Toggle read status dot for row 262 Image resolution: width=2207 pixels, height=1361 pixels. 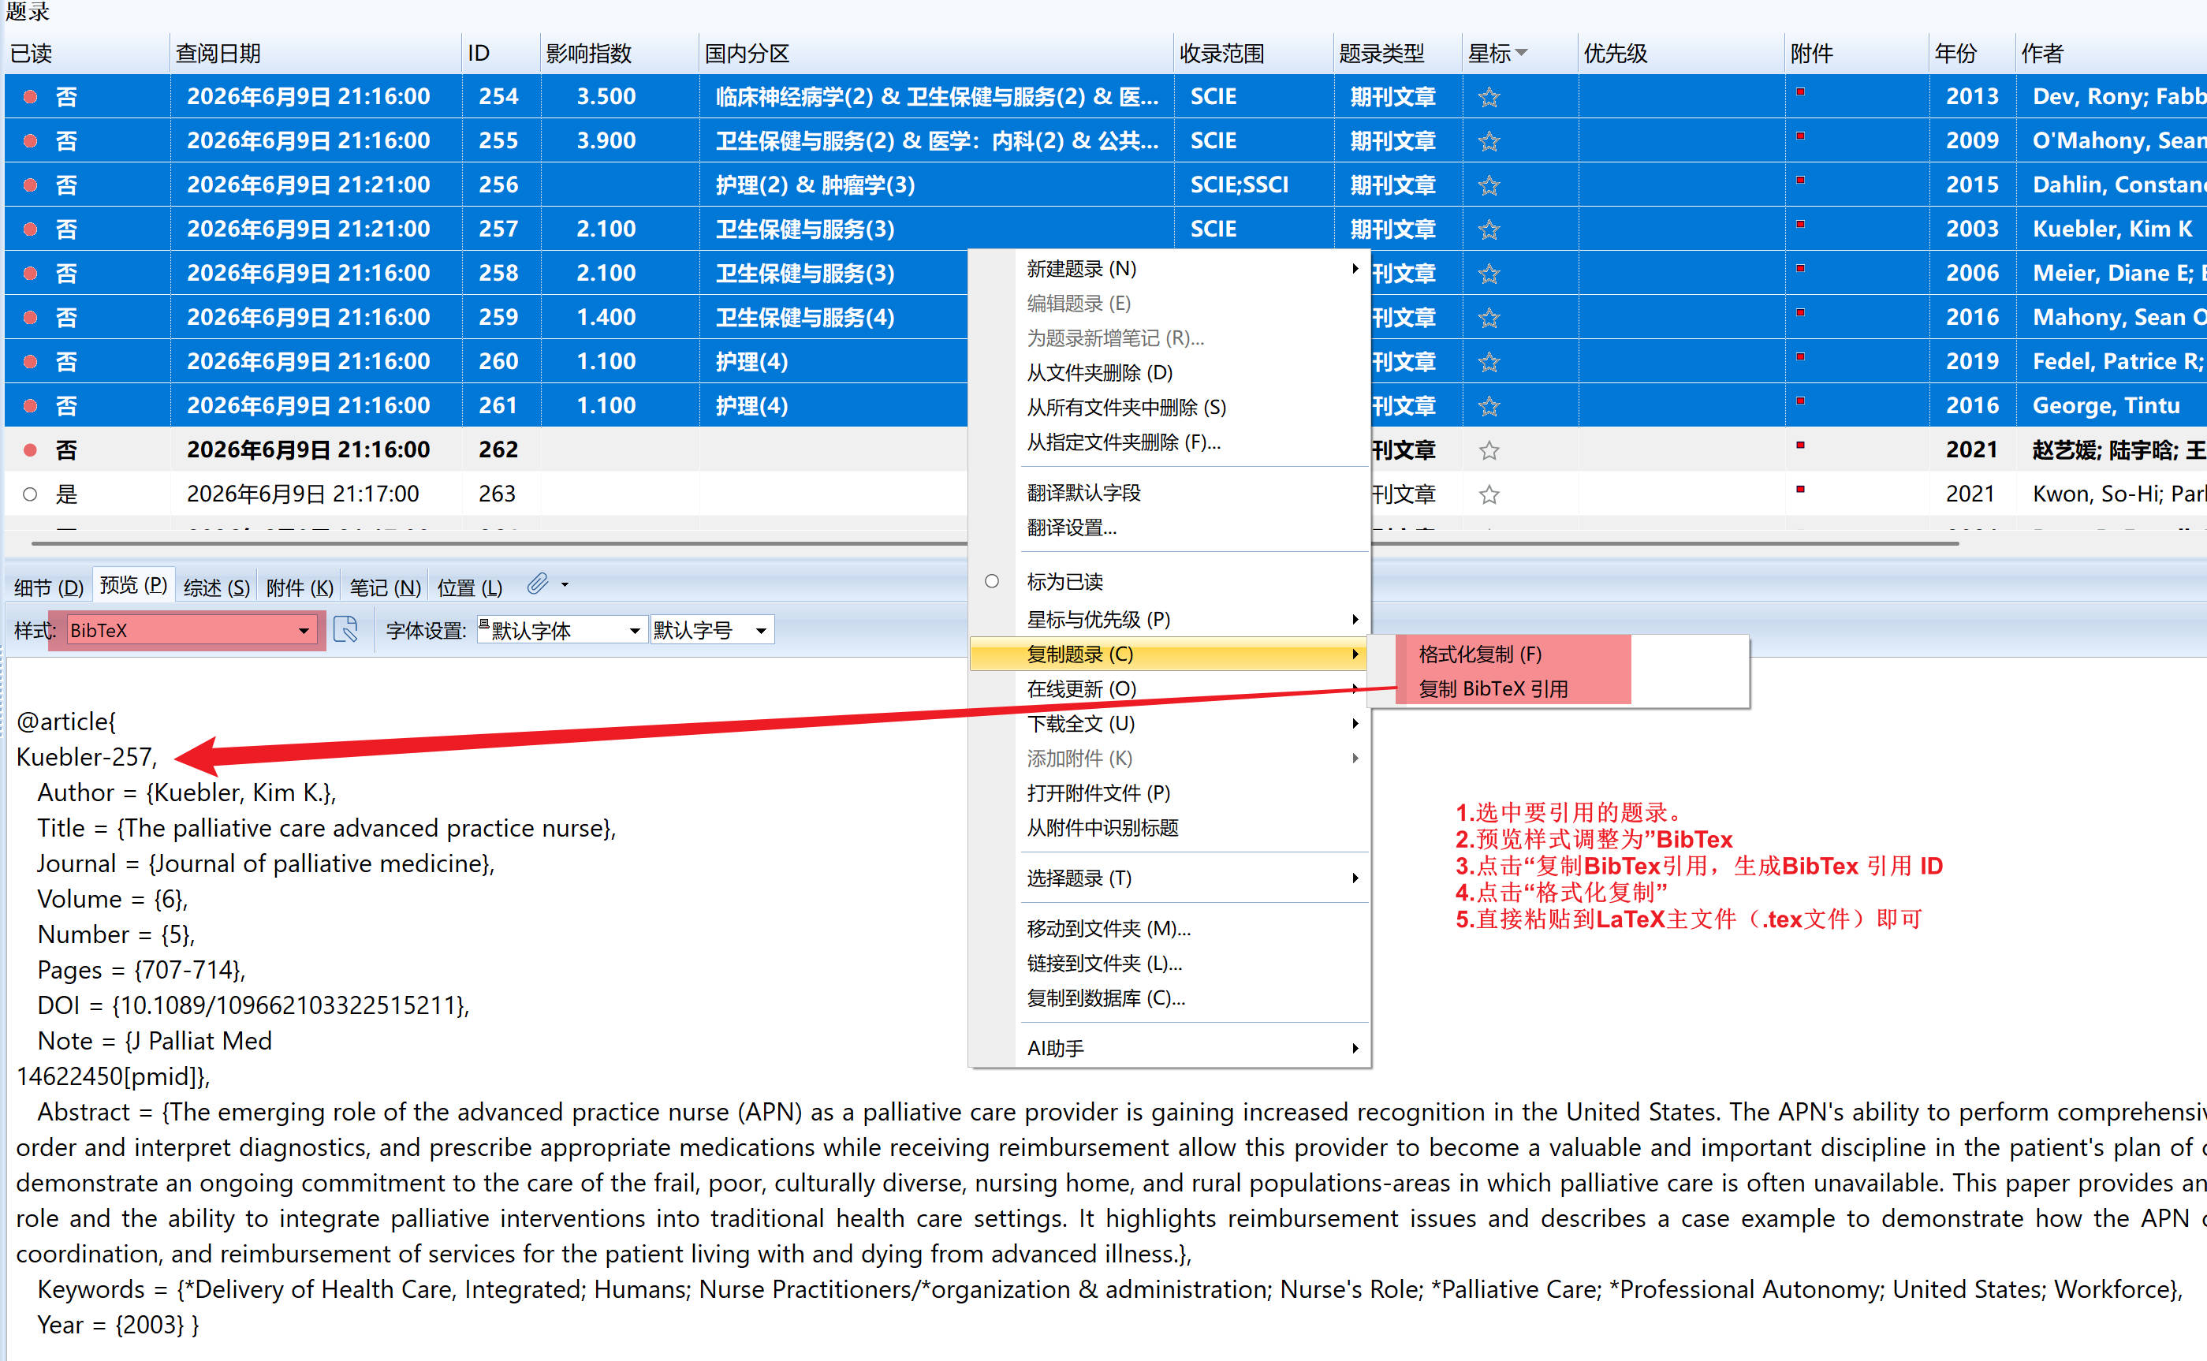(30, 449)
